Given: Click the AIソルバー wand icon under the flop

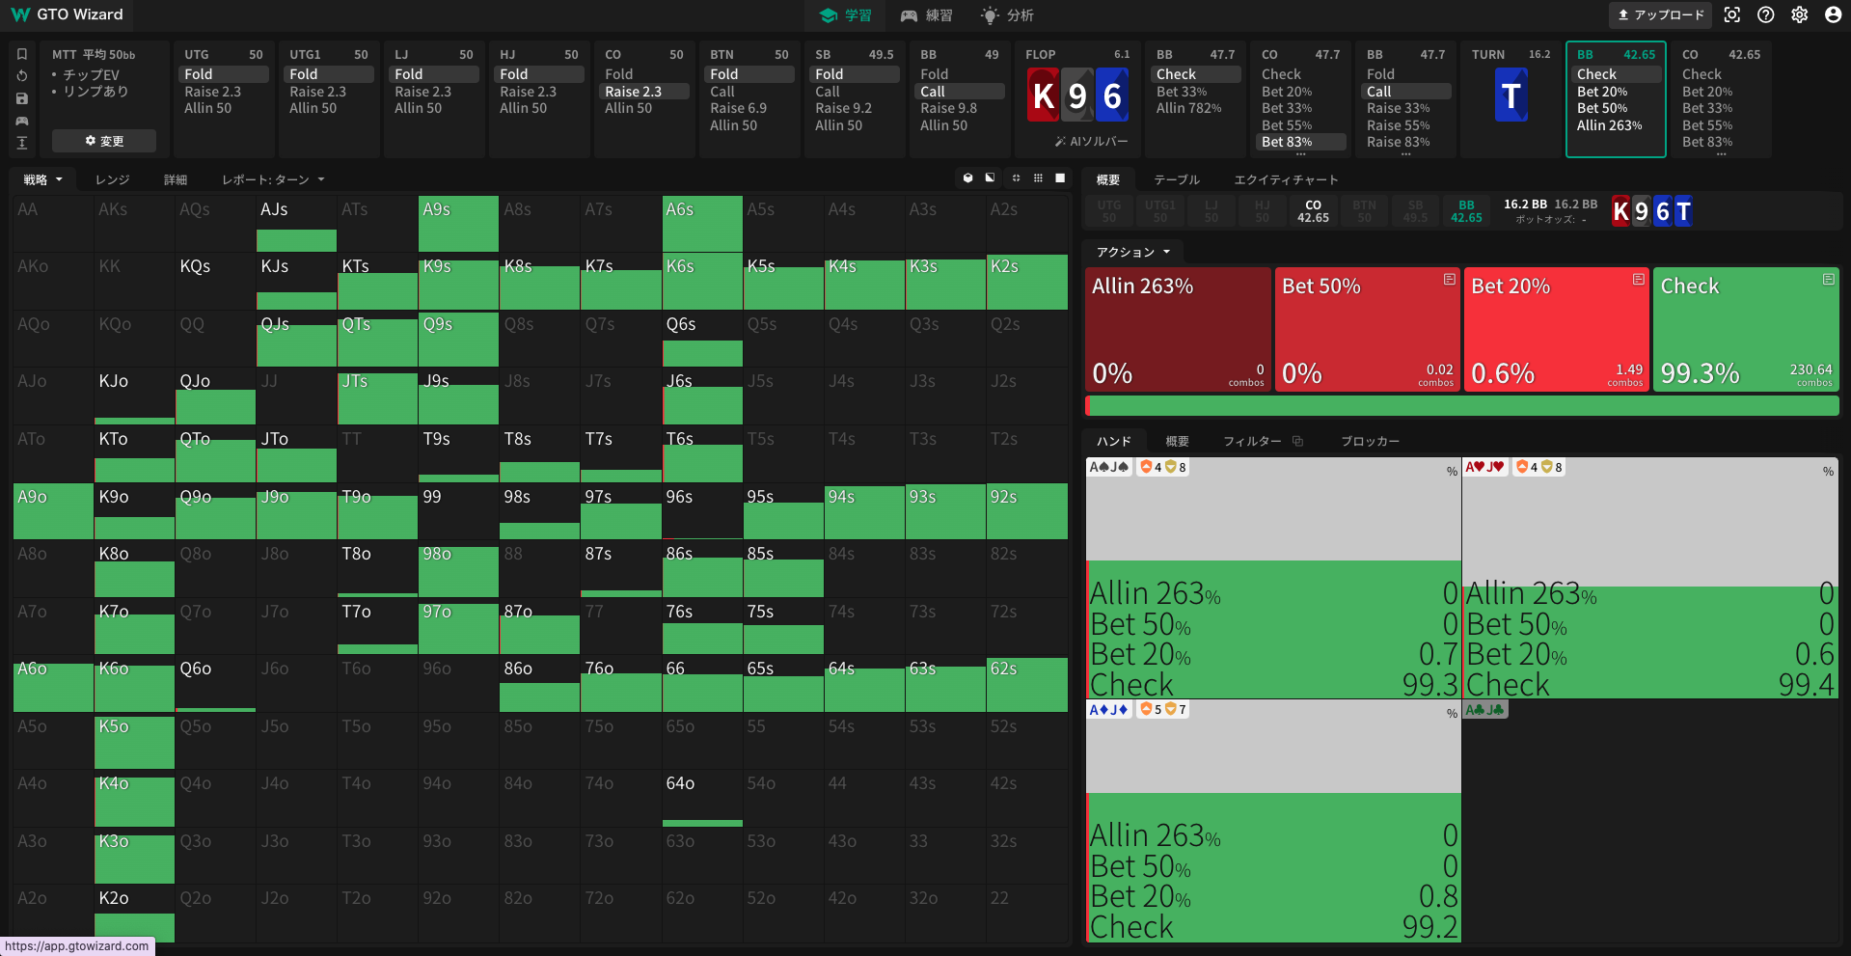Looking at the screenshot, I should click(1060, 142).
